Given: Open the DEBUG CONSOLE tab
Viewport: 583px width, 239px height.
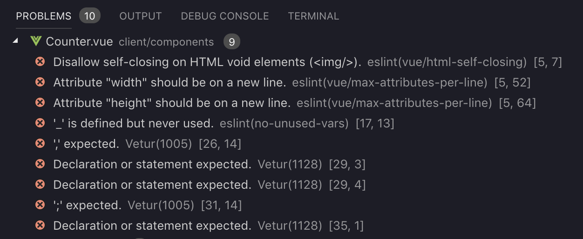Looking at the screenshot, I should click(225, 16).
